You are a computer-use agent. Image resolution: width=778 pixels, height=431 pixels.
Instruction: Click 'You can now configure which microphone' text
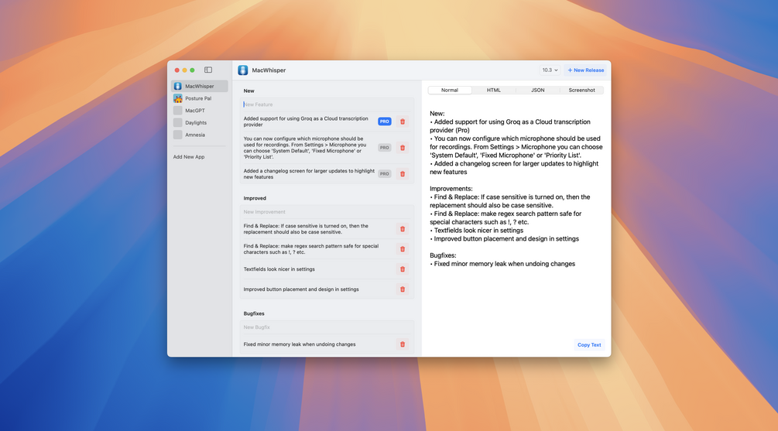305,148
